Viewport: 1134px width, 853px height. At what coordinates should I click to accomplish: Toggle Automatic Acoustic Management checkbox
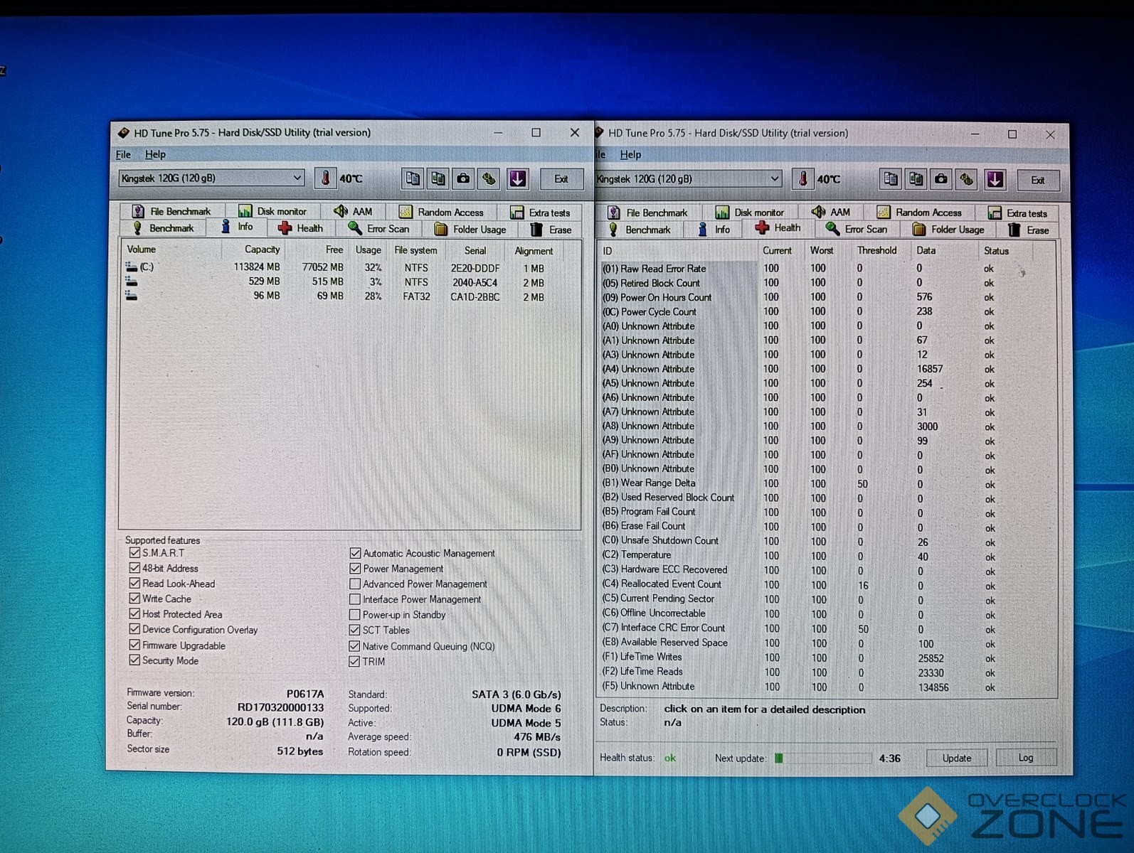355,553
